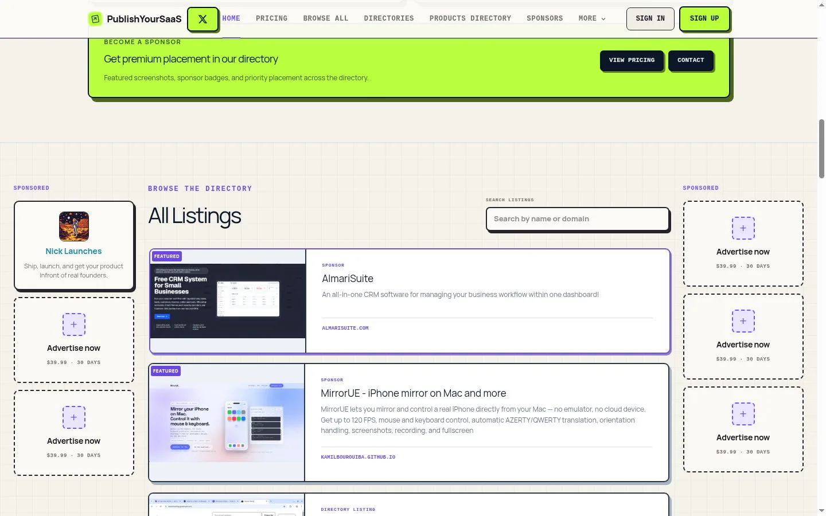Click plus icon in top right Advertise now card
Image resolution: width=826 pixels, height=516 pixels.
point(743,228)
